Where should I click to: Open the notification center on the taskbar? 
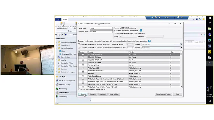[x=210, y=101]
